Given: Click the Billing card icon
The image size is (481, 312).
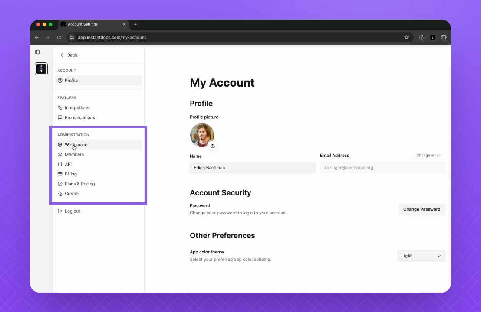Looking at the screenshot, I should click(60, 174).
